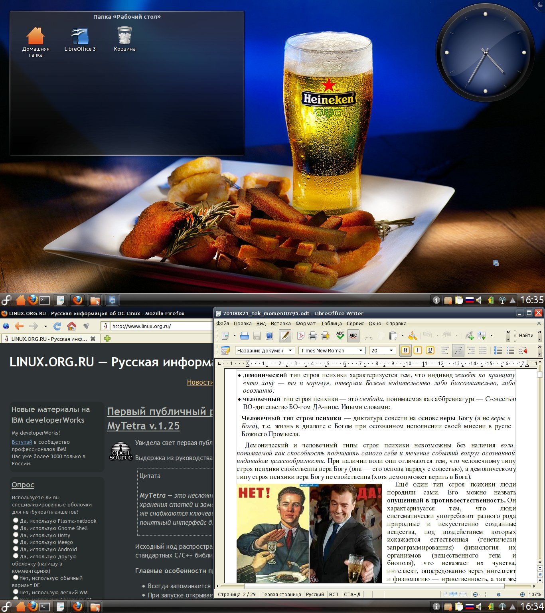Pick "Да, использую Unity" poll option
The width and height of the screenshot is (545, 613).
(x=16, y=535)
